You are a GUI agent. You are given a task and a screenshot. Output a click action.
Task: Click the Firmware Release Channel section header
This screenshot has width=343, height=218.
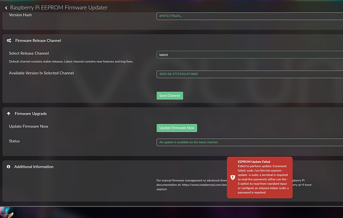coord(38,40)
